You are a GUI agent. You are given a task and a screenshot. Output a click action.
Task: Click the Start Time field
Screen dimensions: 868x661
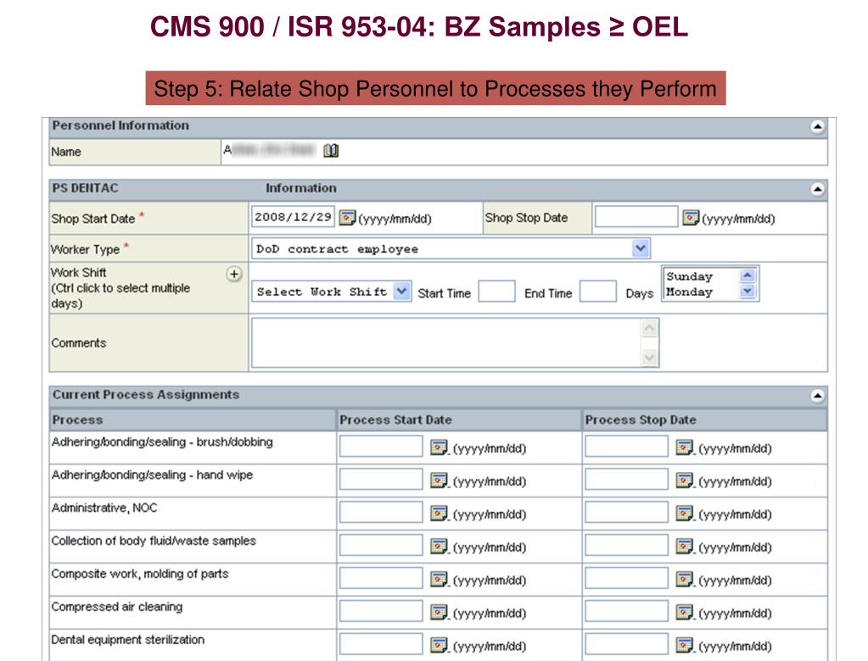[496, 292]
